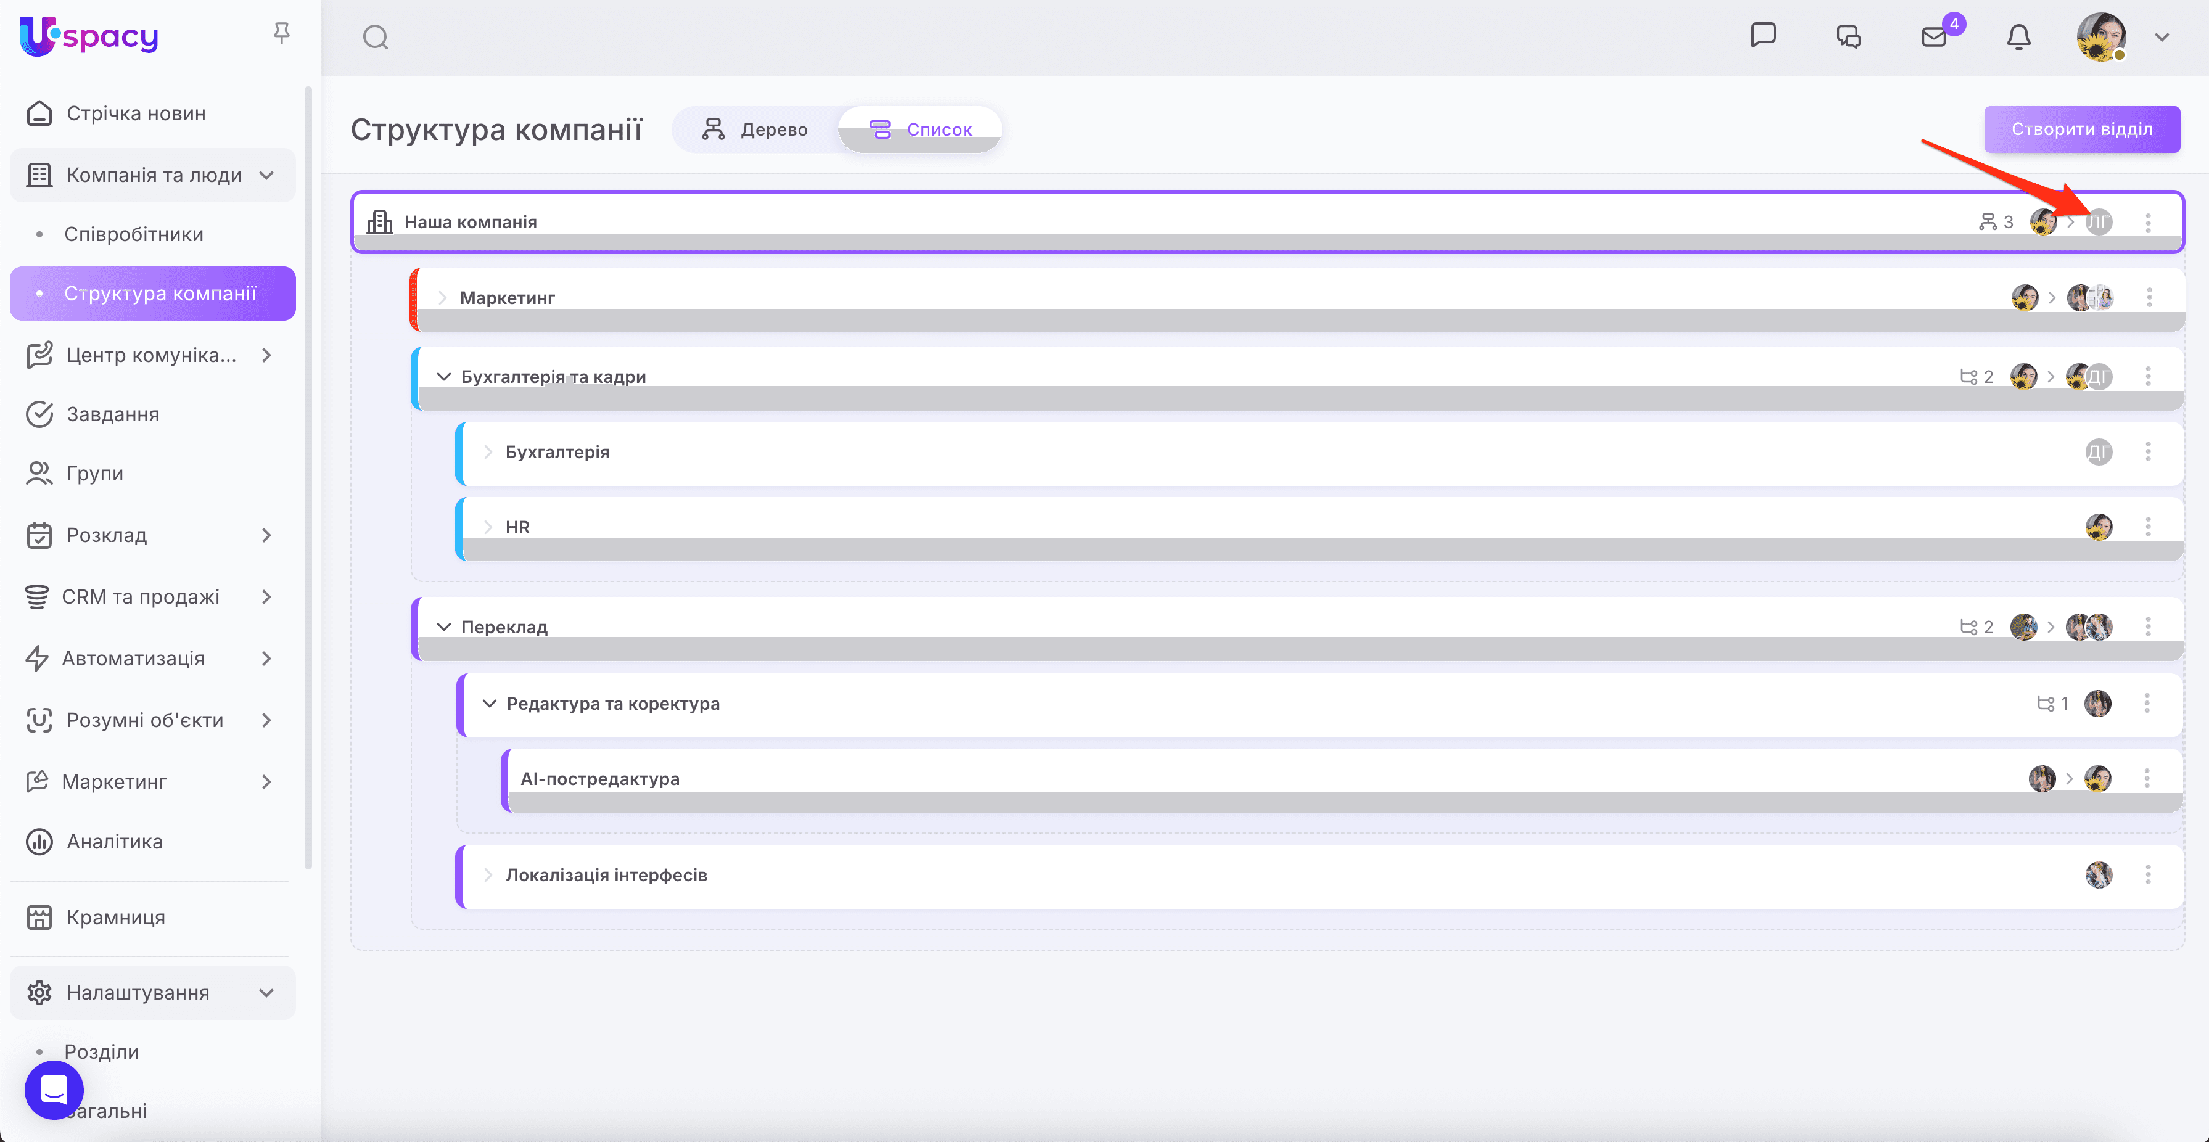The height and width of the screenshot is (1142, 2209).
Task: Open the support chat widget button
Action: coord(54,1090)
